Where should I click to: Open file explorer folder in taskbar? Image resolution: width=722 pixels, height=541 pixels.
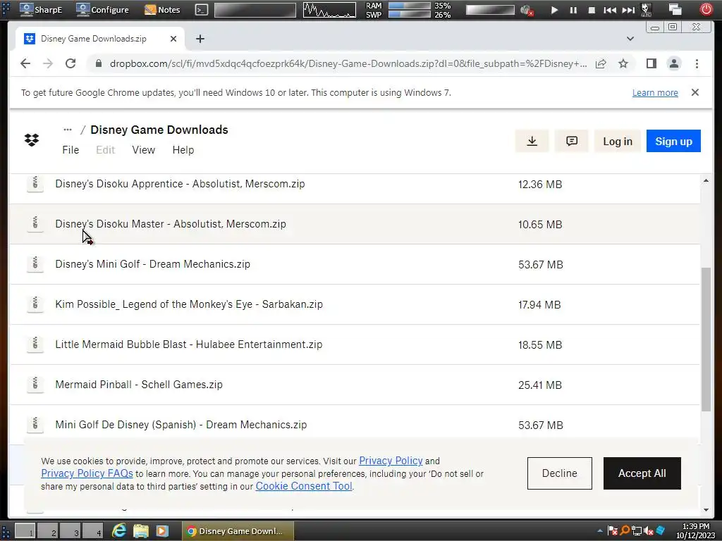141,531
